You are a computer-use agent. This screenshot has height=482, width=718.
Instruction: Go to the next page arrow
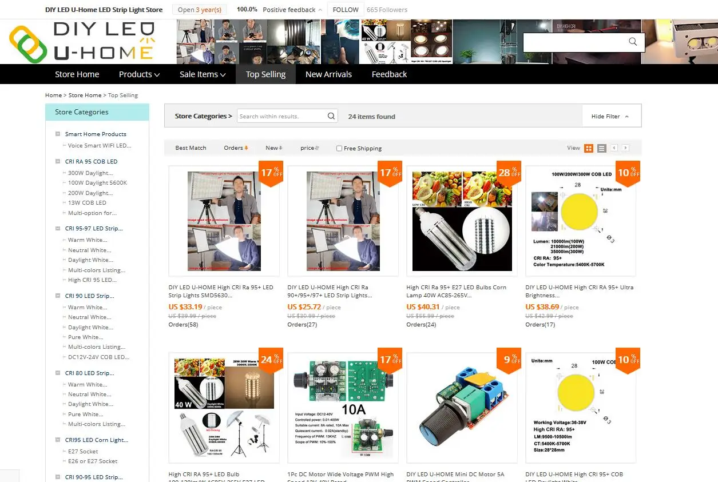[626, 148]
